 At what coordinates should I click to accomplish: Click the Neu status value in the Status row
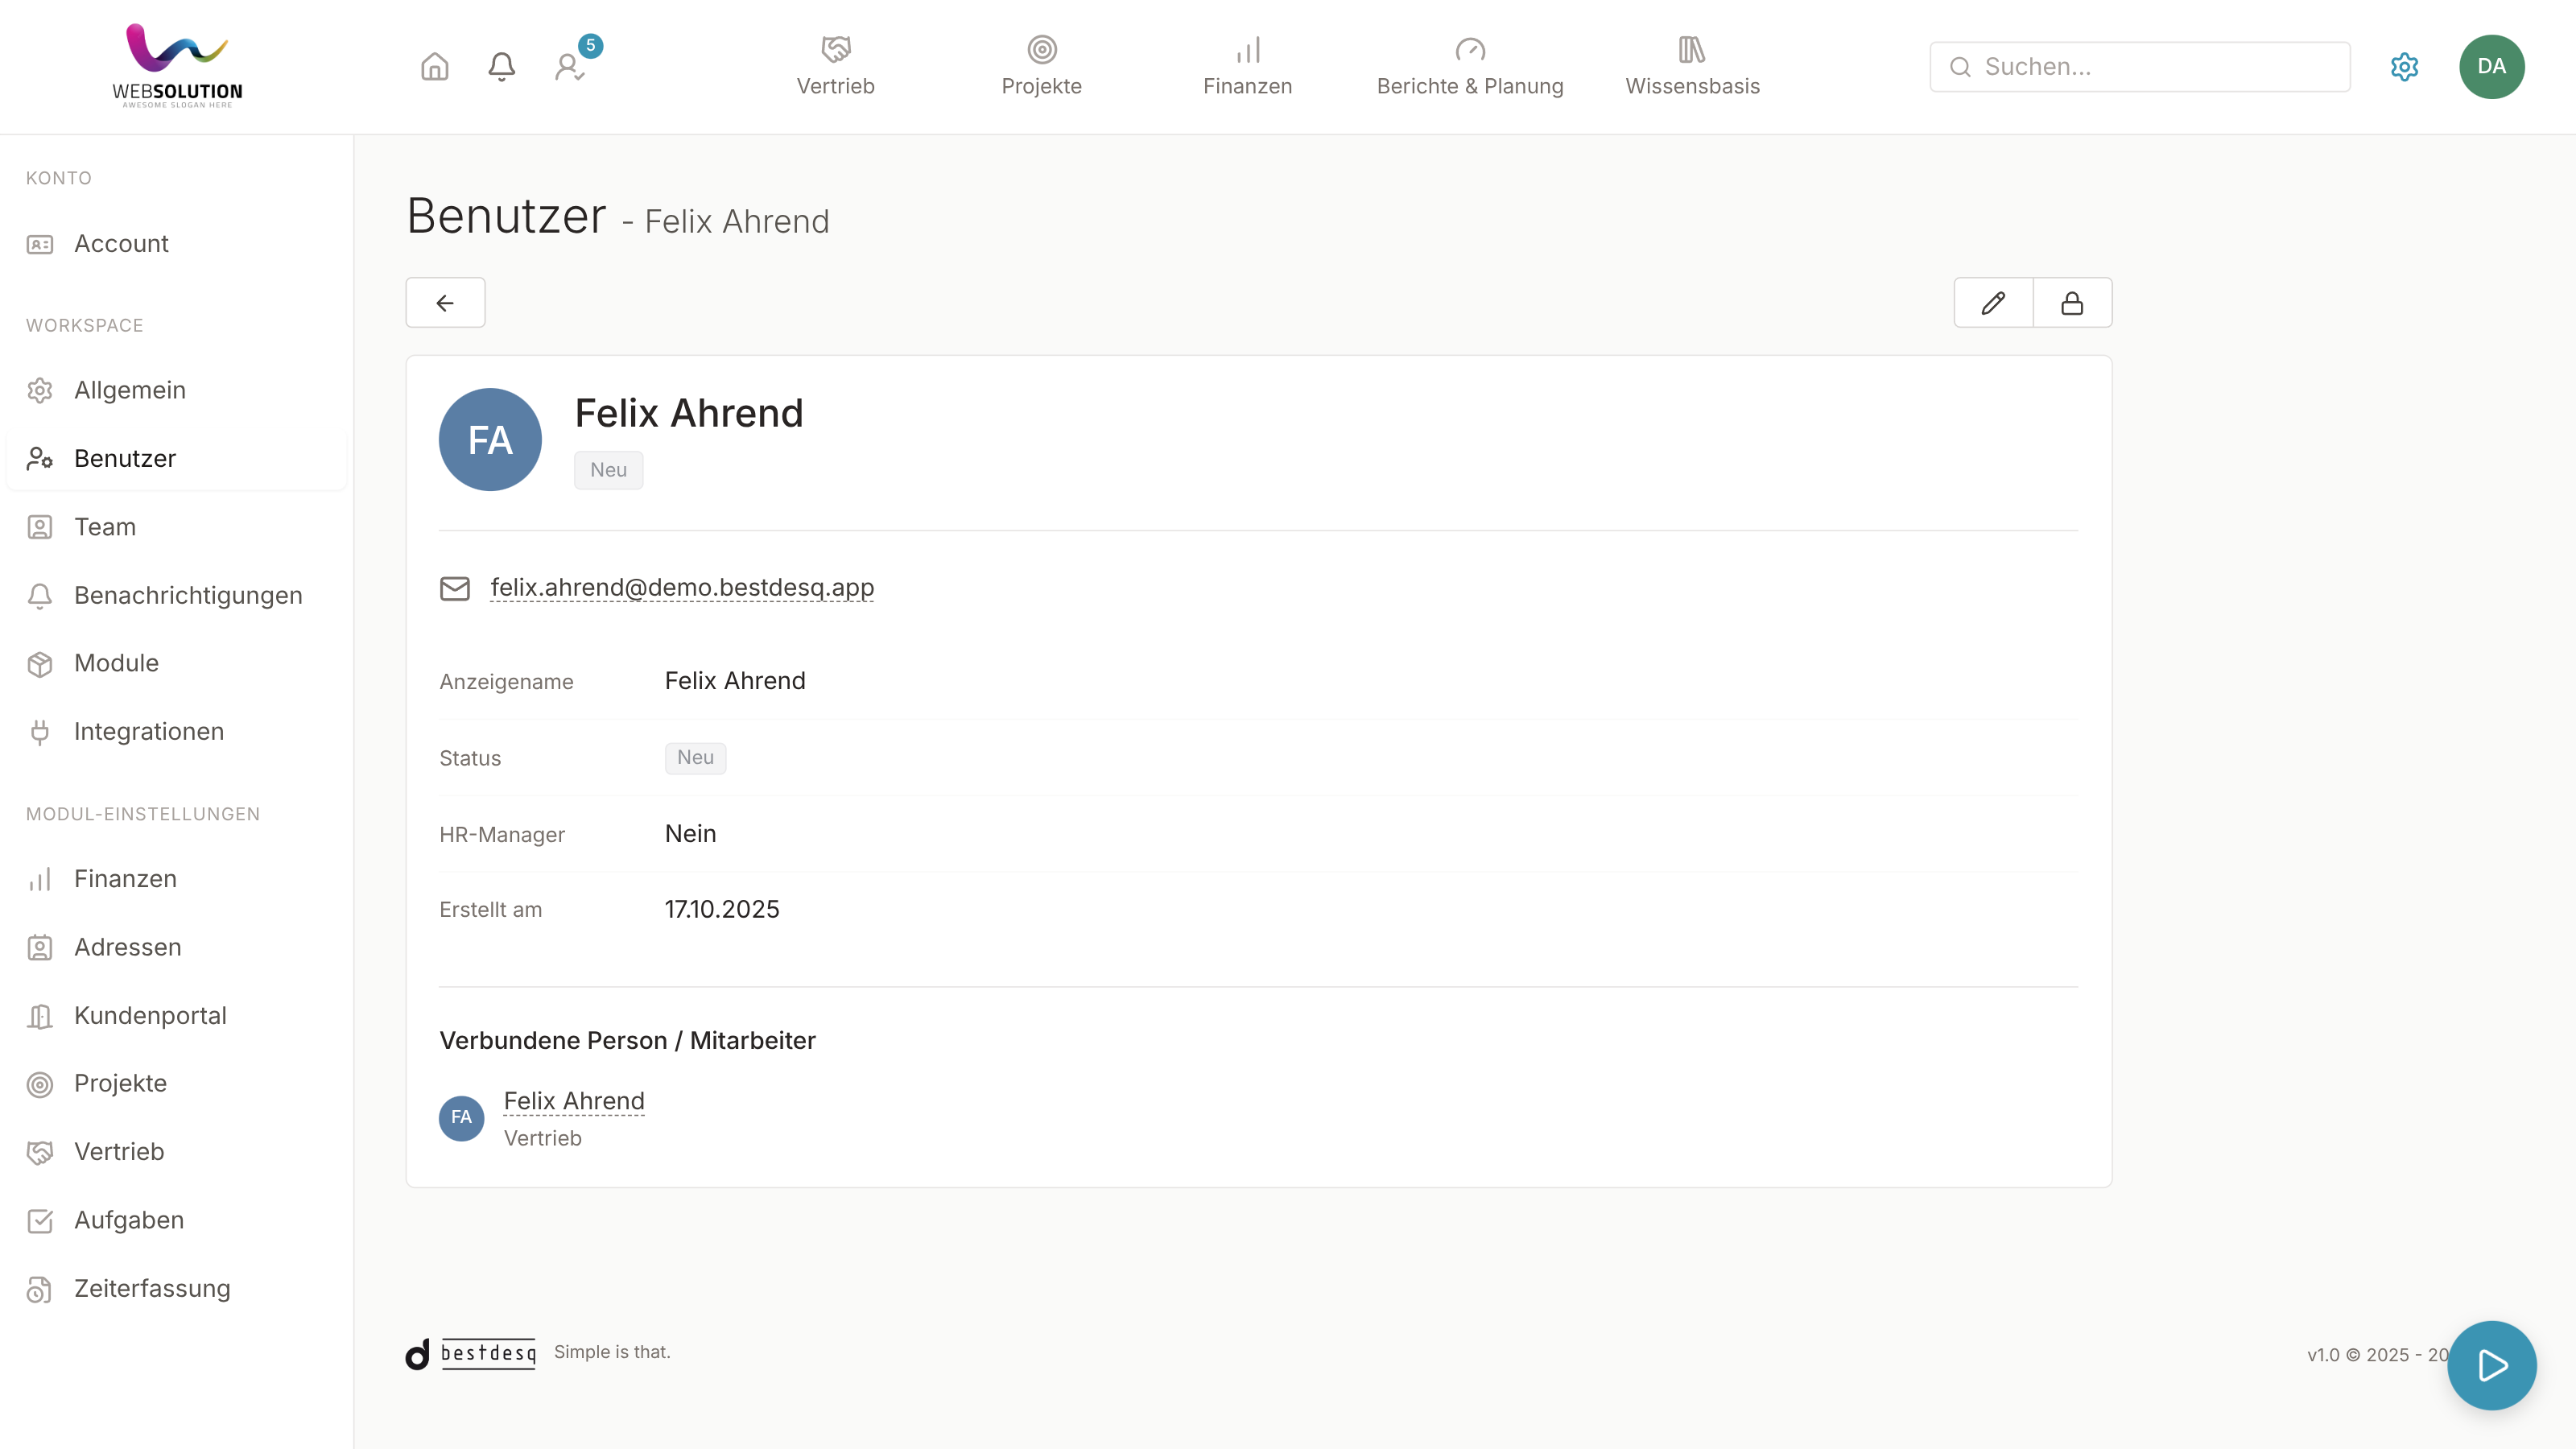pos(695,758)
